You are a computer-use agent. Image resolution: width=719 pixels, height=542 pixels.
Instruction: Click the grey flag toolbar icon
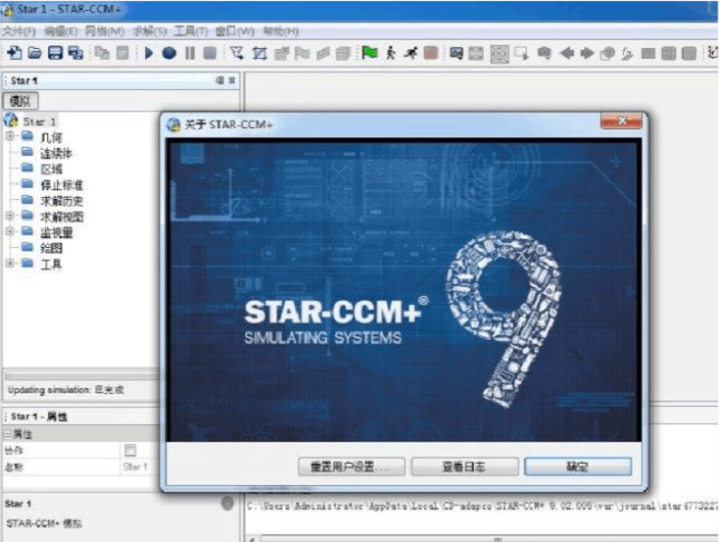[x=302, y=53]
